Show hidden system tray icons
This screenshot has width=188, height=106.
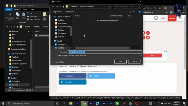[155, 103]
